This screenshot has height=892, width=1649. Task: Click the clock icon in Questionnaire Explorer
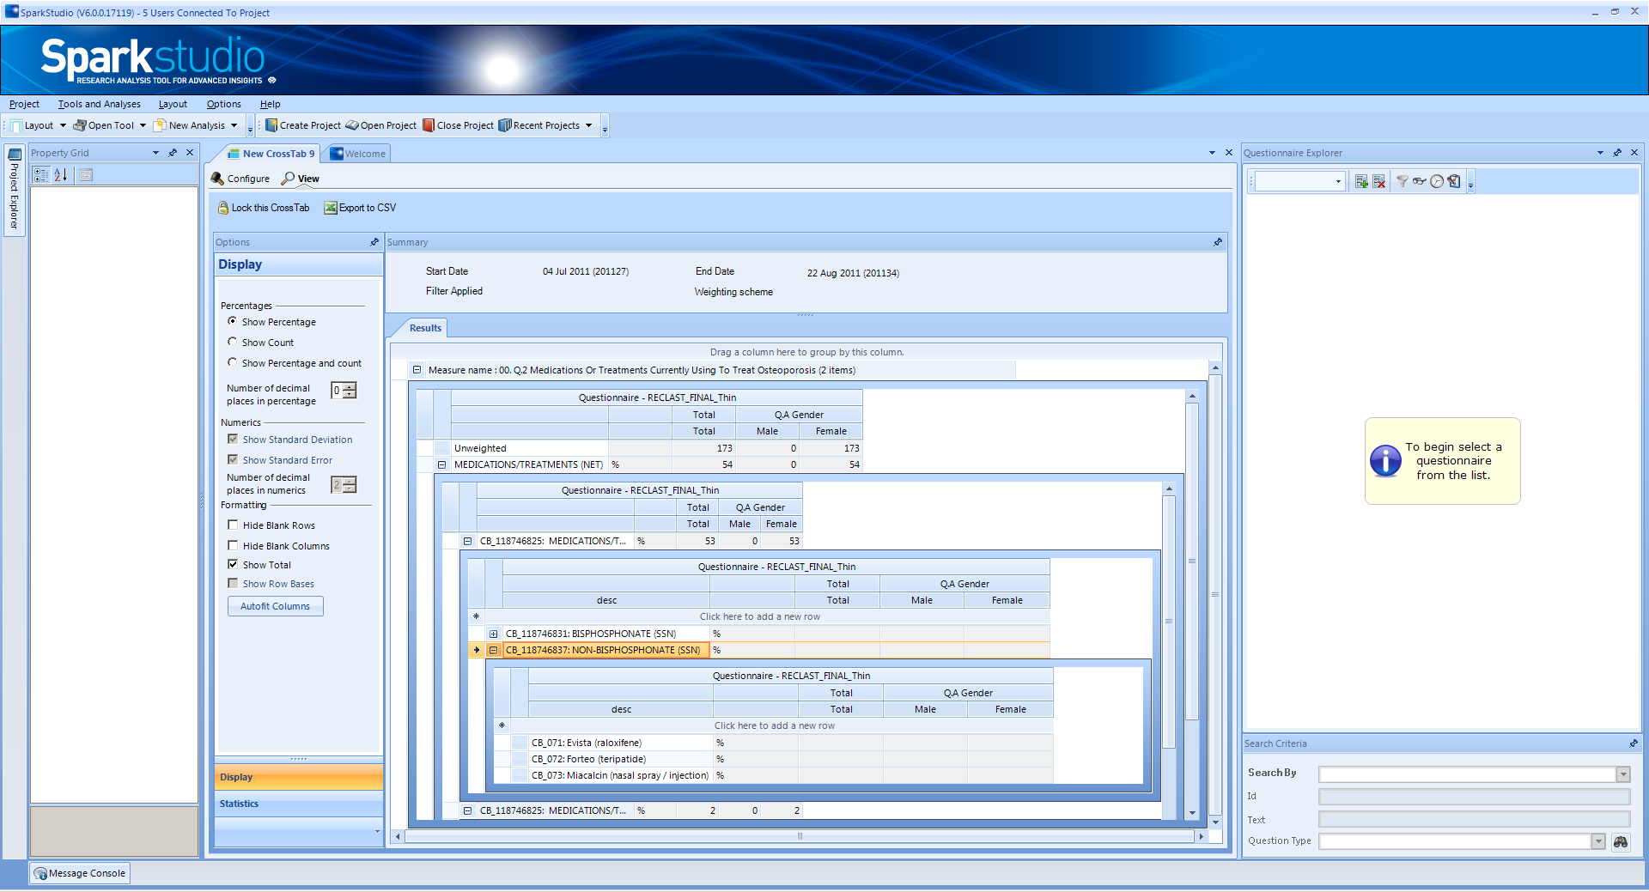[1436, 181]
